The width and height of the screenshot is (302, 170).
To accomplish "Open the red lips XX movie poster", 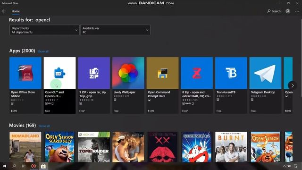I will pos(162,147).
